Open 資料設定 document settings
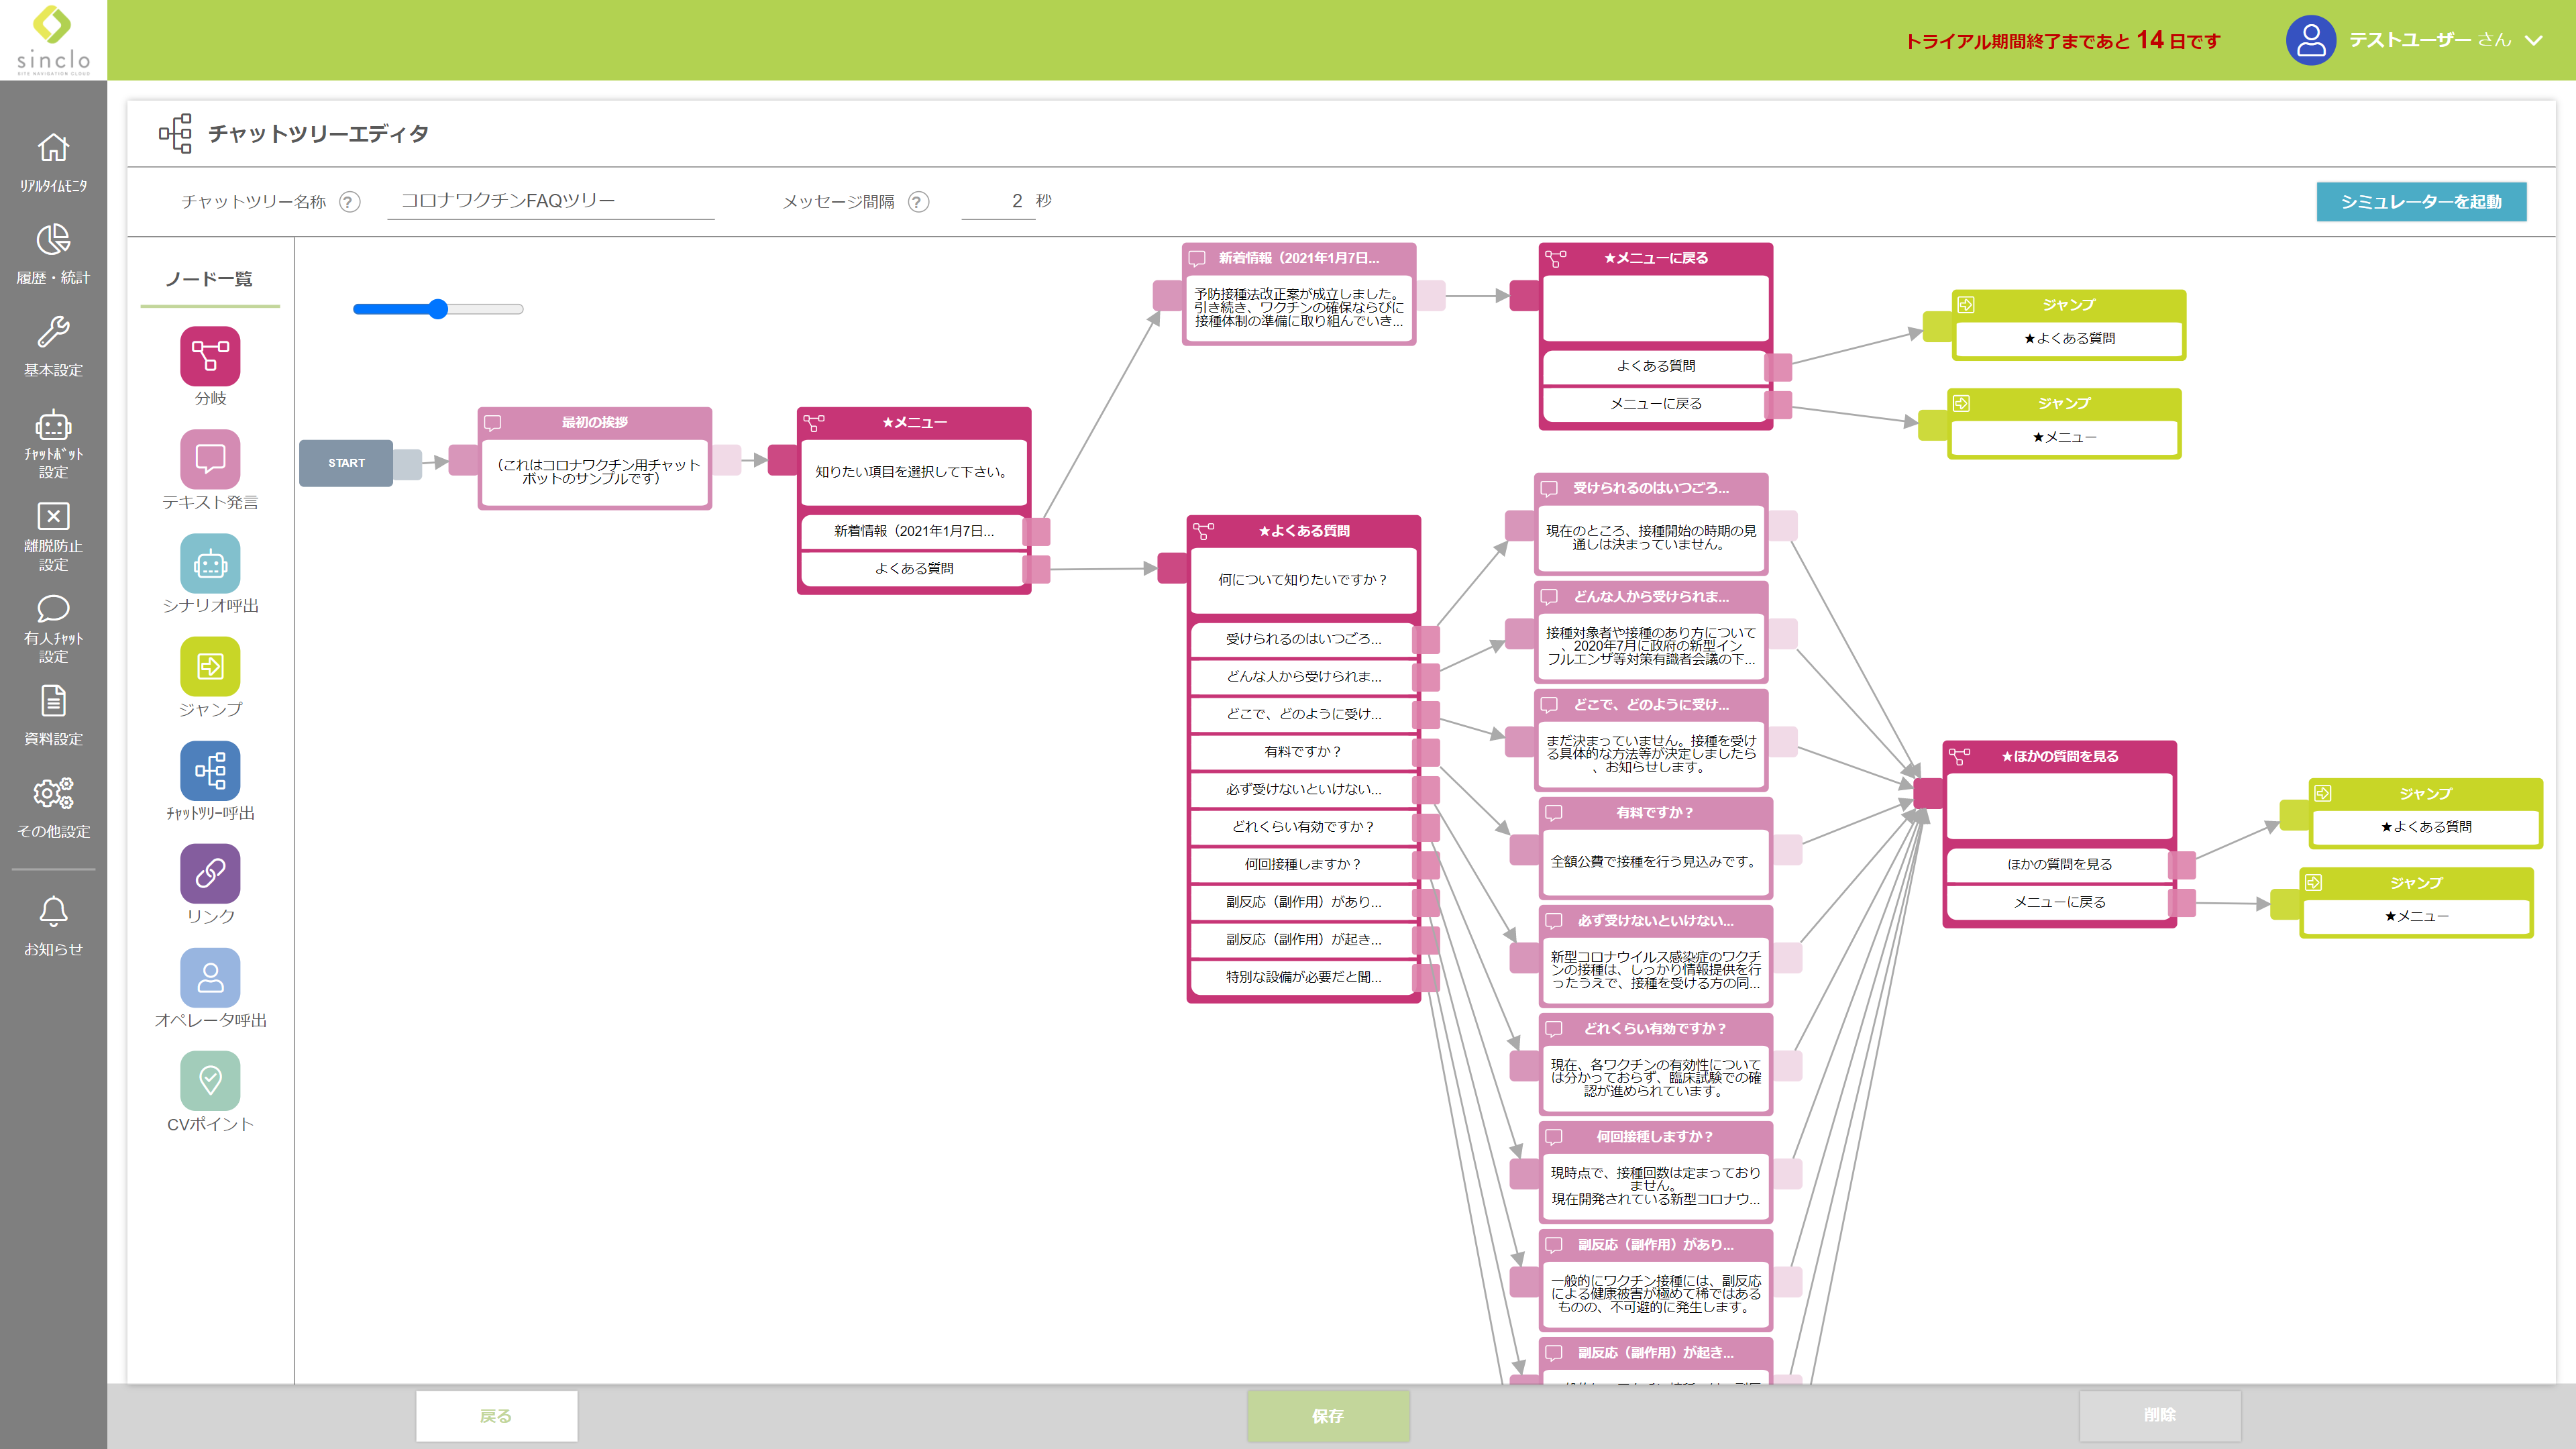 (53, 716)
